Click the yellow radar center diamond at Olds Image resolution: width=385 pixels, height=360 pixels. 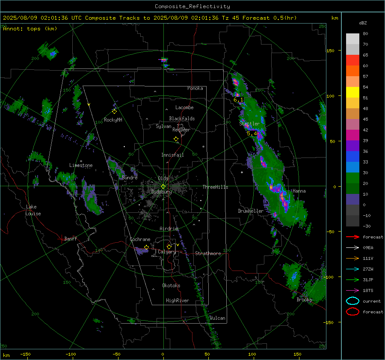click(x=163, y=186)
